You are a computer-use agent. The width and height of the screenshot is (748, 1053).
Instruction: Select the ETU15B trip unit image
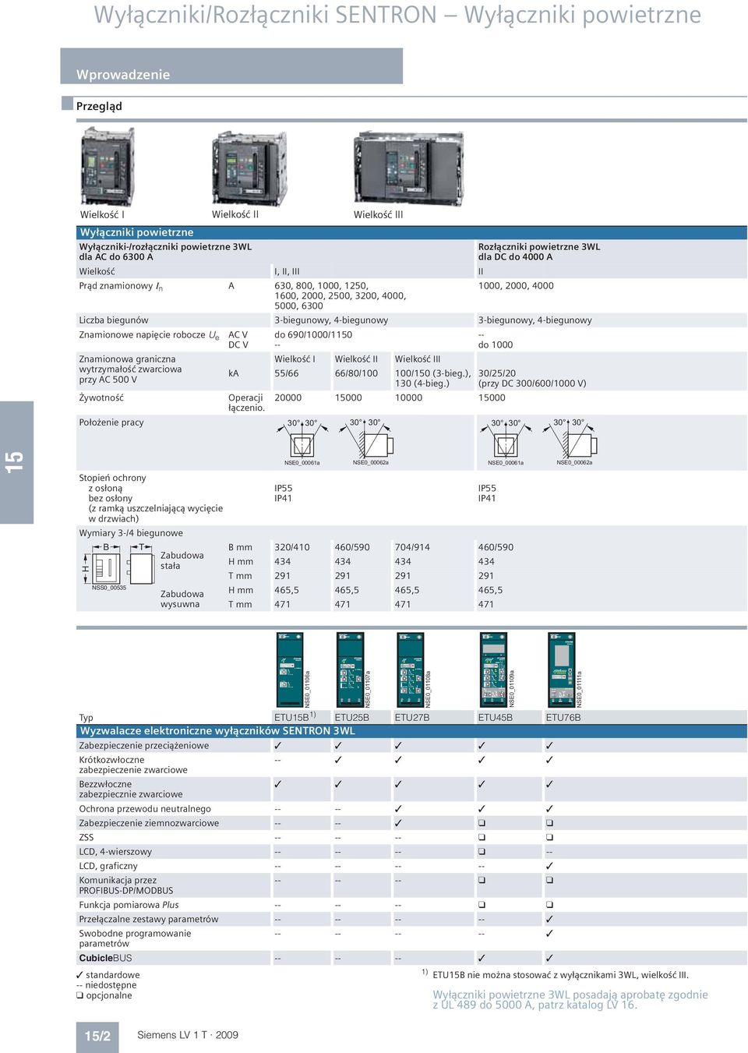[x=290, y=670]
